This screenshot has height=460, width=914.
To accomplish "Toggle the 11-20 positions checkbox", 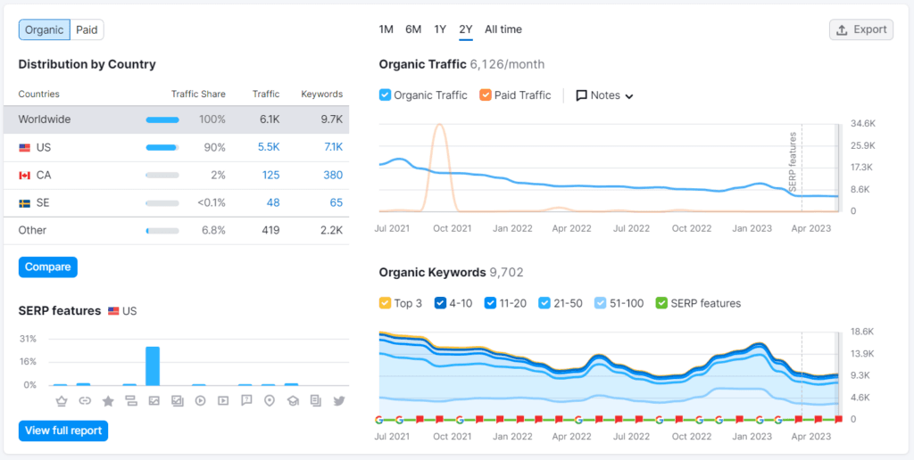I will pyautogui.click(x=491, y=303).
